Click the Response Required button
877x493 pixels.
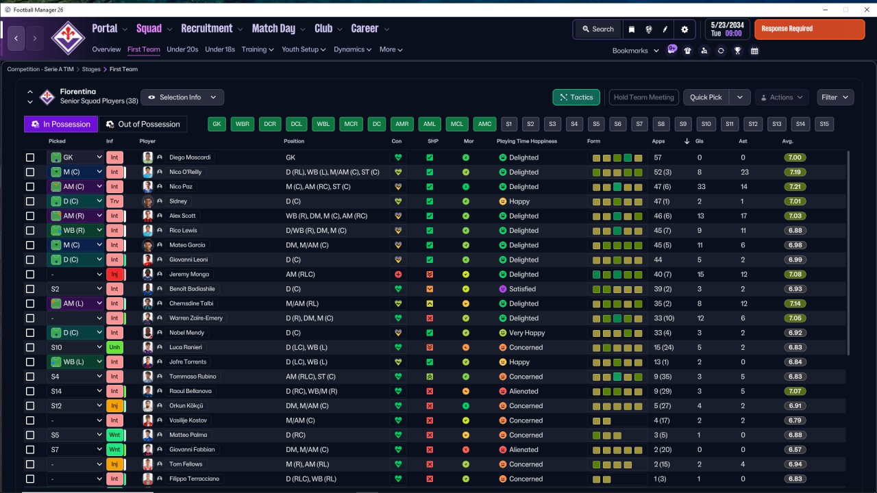click(x=810, y=29)
